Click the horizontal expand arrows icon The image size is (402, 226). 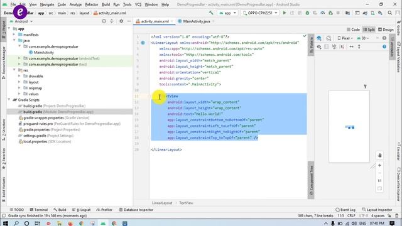click(351, 46)
